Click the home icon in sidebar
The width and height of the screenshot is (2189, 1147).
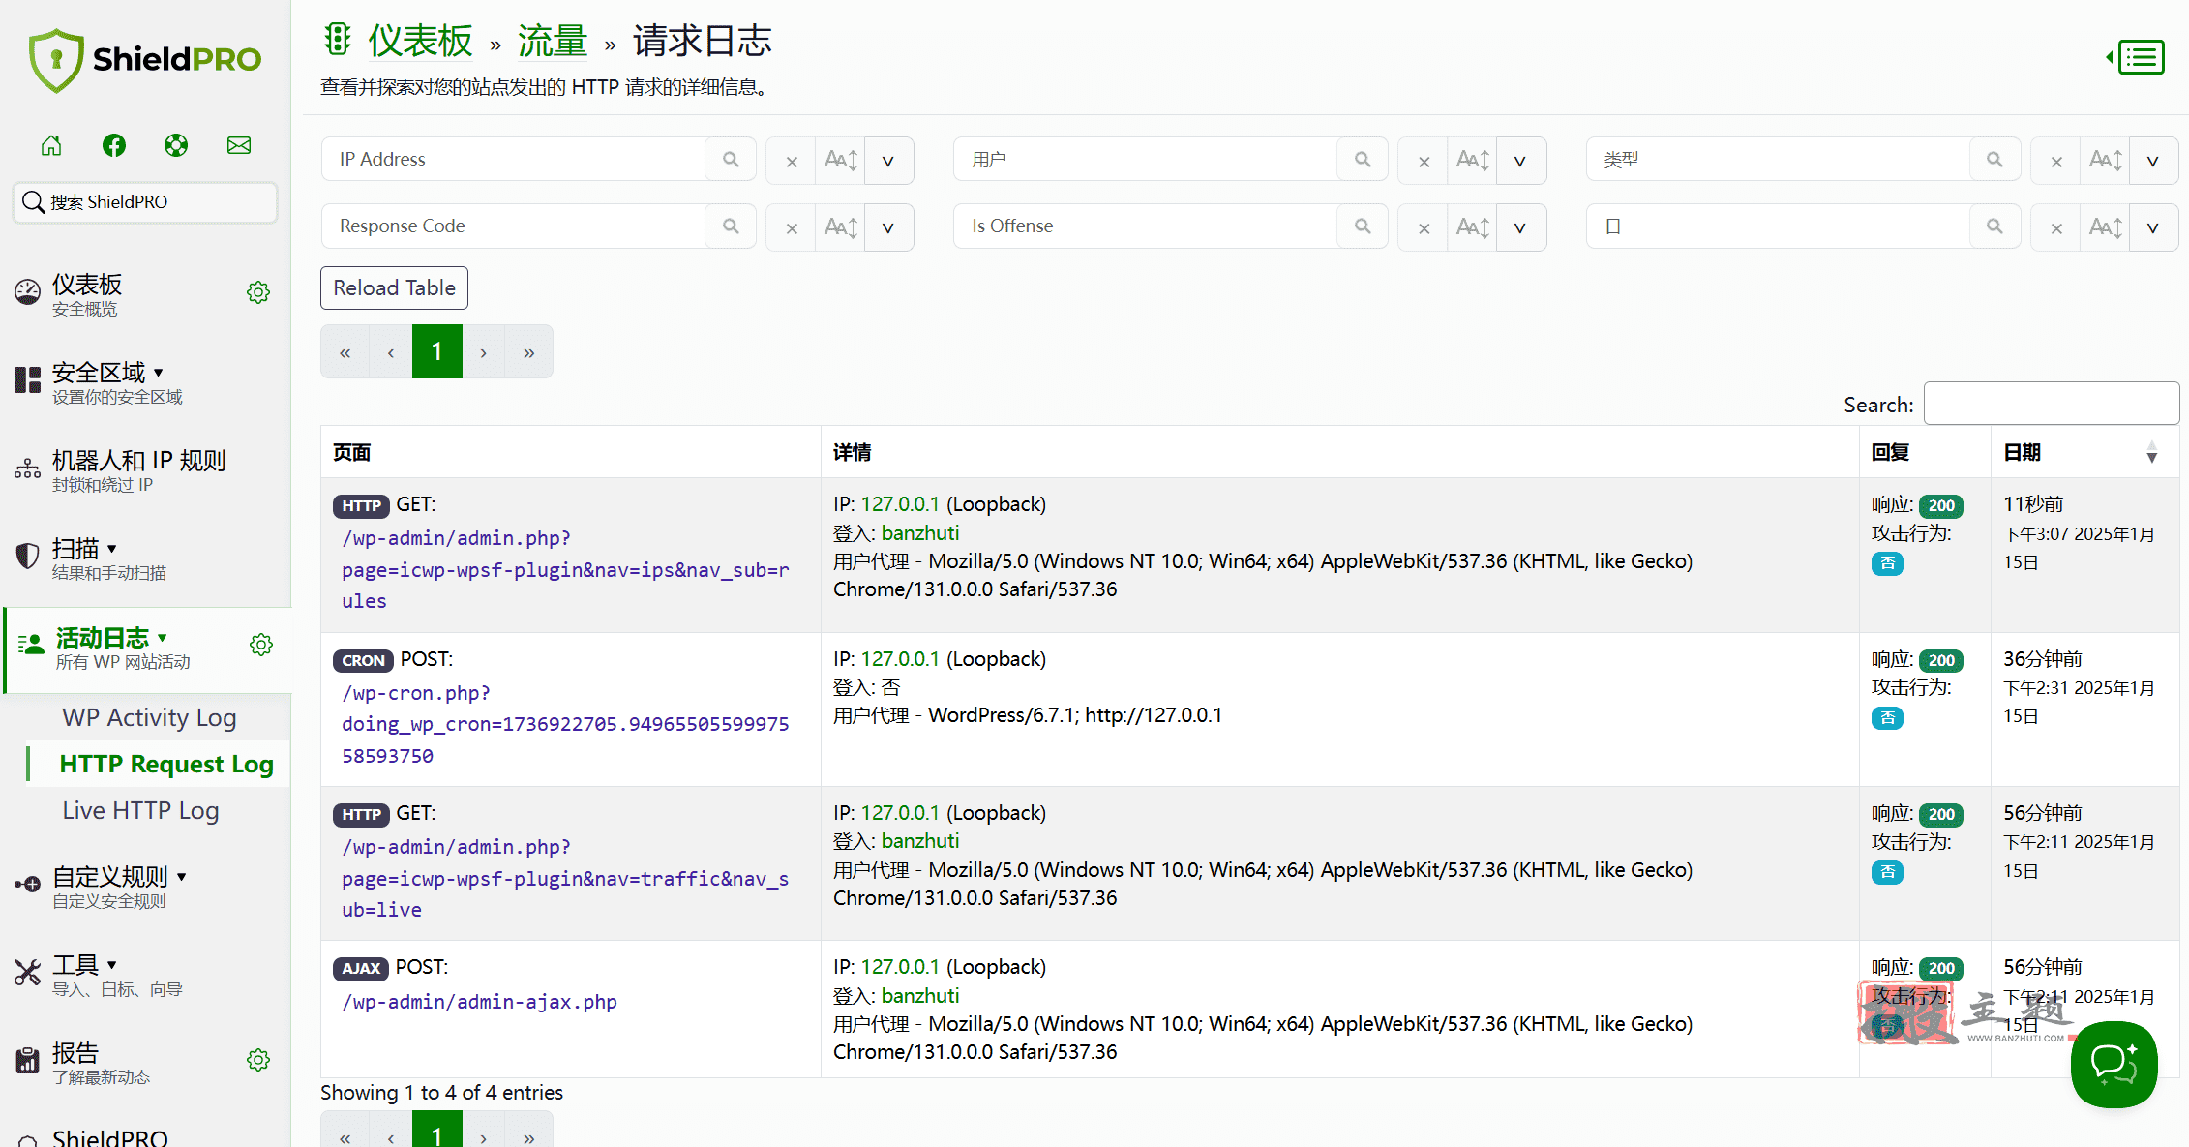click(x=51, y=145)
